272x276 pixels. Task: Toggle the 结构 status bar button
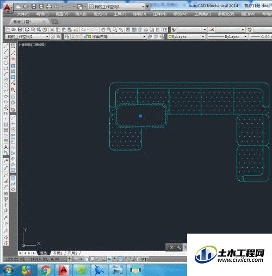[145, 259]
